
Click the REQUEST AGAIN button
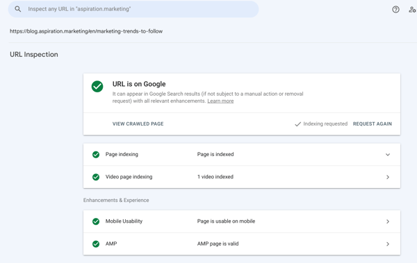tap(373, 124)
